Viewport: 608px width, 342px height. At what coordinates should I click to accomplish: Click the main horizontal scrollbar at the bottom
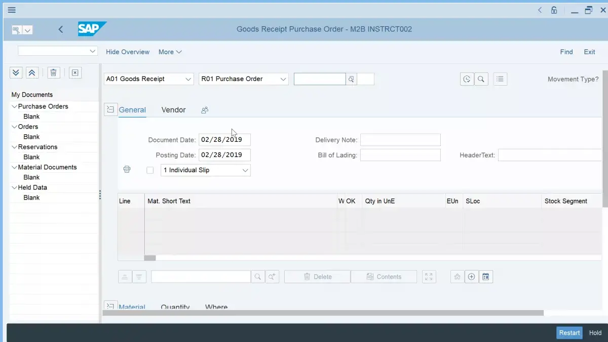(x=323, y=313)
